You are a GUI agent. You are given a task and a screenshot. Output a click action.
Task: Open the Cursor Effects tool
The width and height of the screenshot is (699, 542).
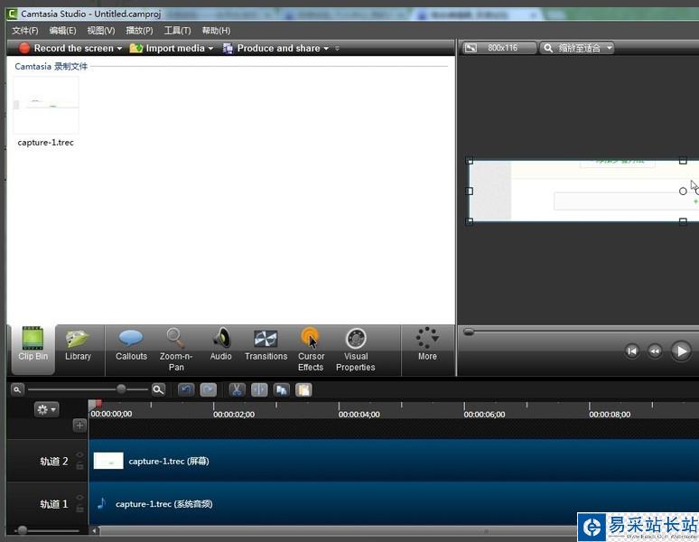tap(311, 349)
